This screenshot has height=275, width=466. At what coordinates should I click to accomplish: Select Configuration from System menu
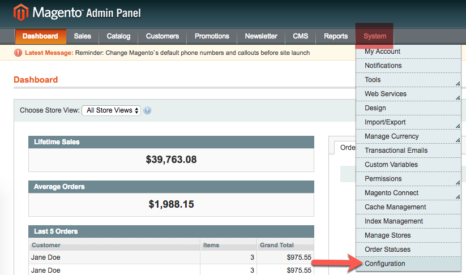pyautogui.click(x=385, y=264)
